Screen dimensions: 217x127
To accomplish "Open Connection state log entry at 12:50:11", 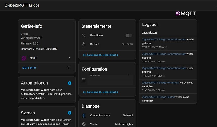I will (164, 40).
